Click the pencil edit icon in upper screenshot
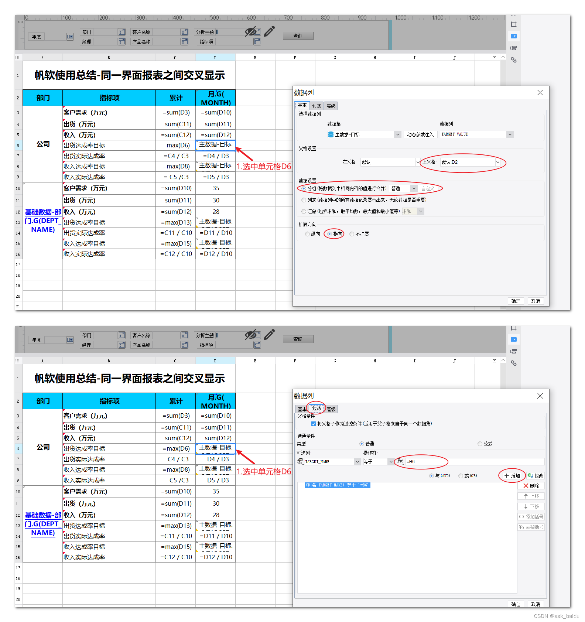 [269, 31]
